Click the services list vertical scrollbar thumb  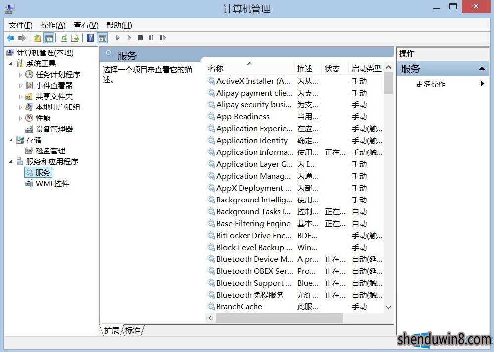coord(389,83)
